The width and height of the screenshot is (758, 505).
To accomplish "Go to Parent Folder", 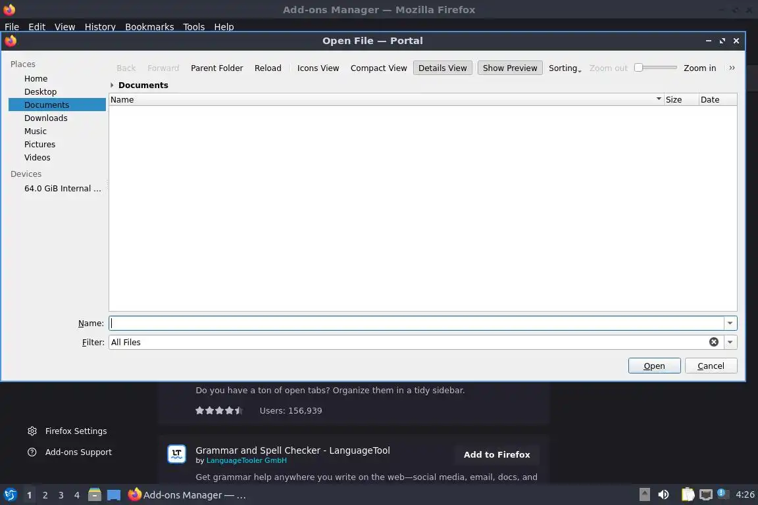I will click(x=216, y=68).
